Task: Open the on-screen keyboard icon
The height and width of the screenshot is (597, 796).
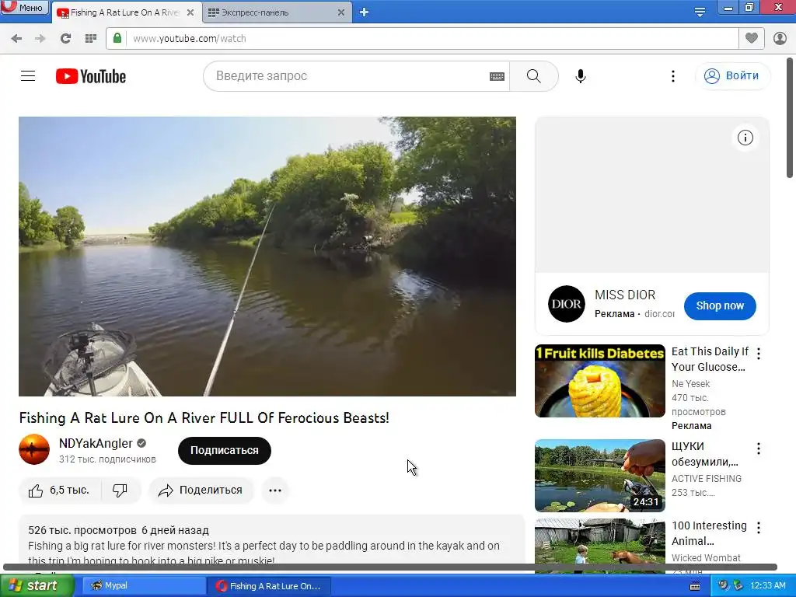Action: pyautogui.click(x=497, y=76)
